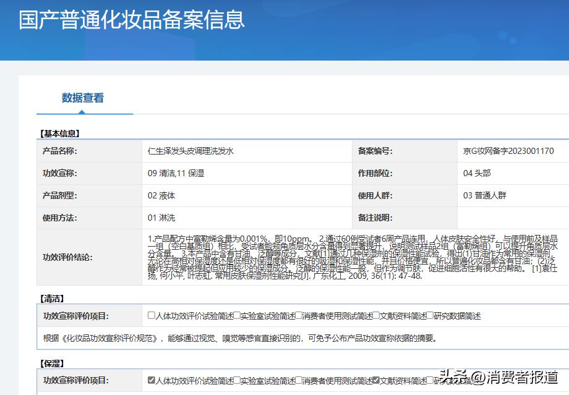The image size is (569, 395).
Task: Check 文献资料简述 in the 清洁 section
Action: pos(376,313)
